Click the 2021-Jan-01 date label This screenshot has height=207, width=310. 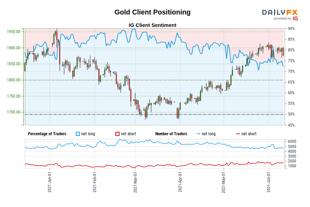[x=50, y=182]
